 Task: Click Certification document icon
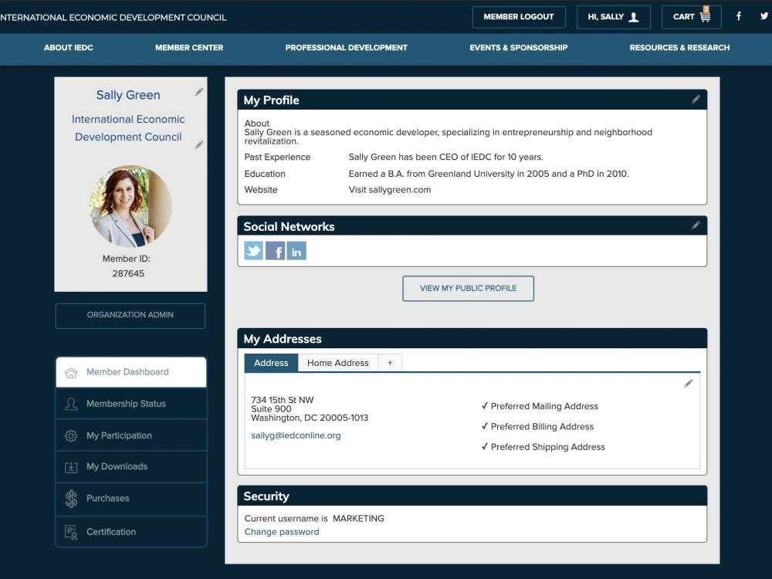coord(71,532)
